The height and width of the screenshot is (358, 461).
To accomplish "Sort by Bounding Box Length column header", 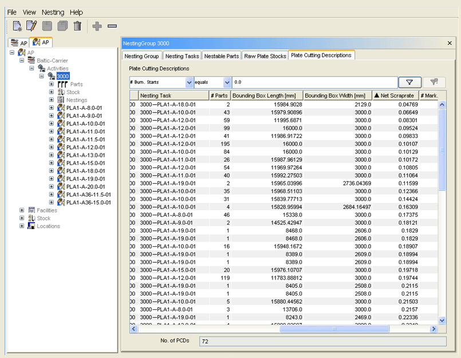I will click(x=267, y=96).
